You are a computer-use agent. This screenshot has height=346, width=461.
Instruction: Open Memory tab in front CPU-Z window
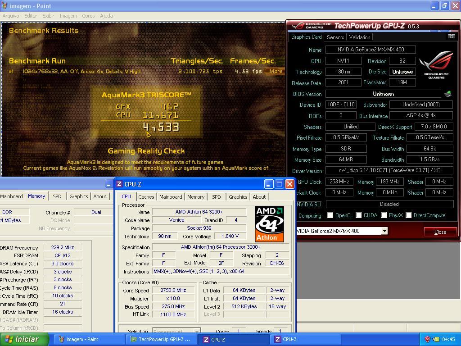pyautogui.click(x=196, y=197)
